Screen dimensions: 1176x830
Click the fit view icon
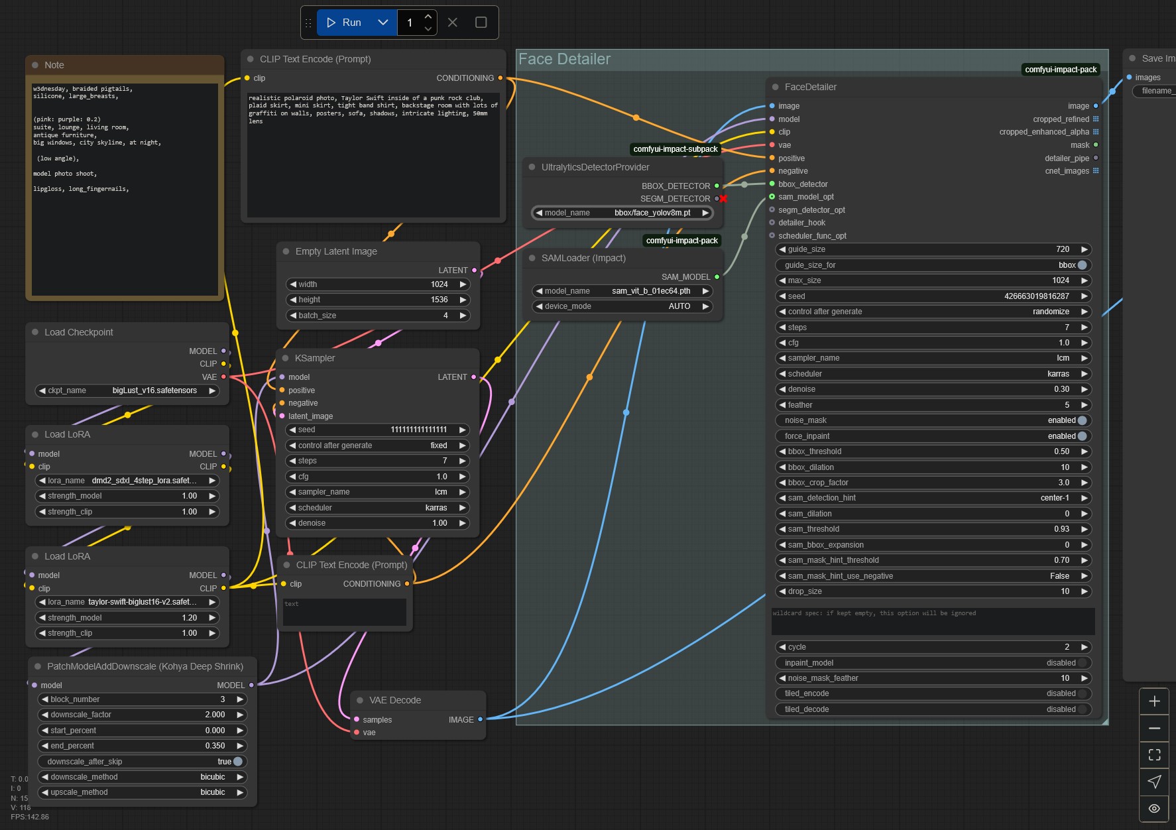(1154, 754)
